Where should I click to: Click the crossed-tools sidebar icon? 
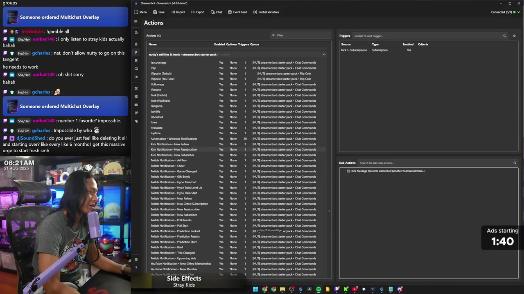[x=136, y=88]
